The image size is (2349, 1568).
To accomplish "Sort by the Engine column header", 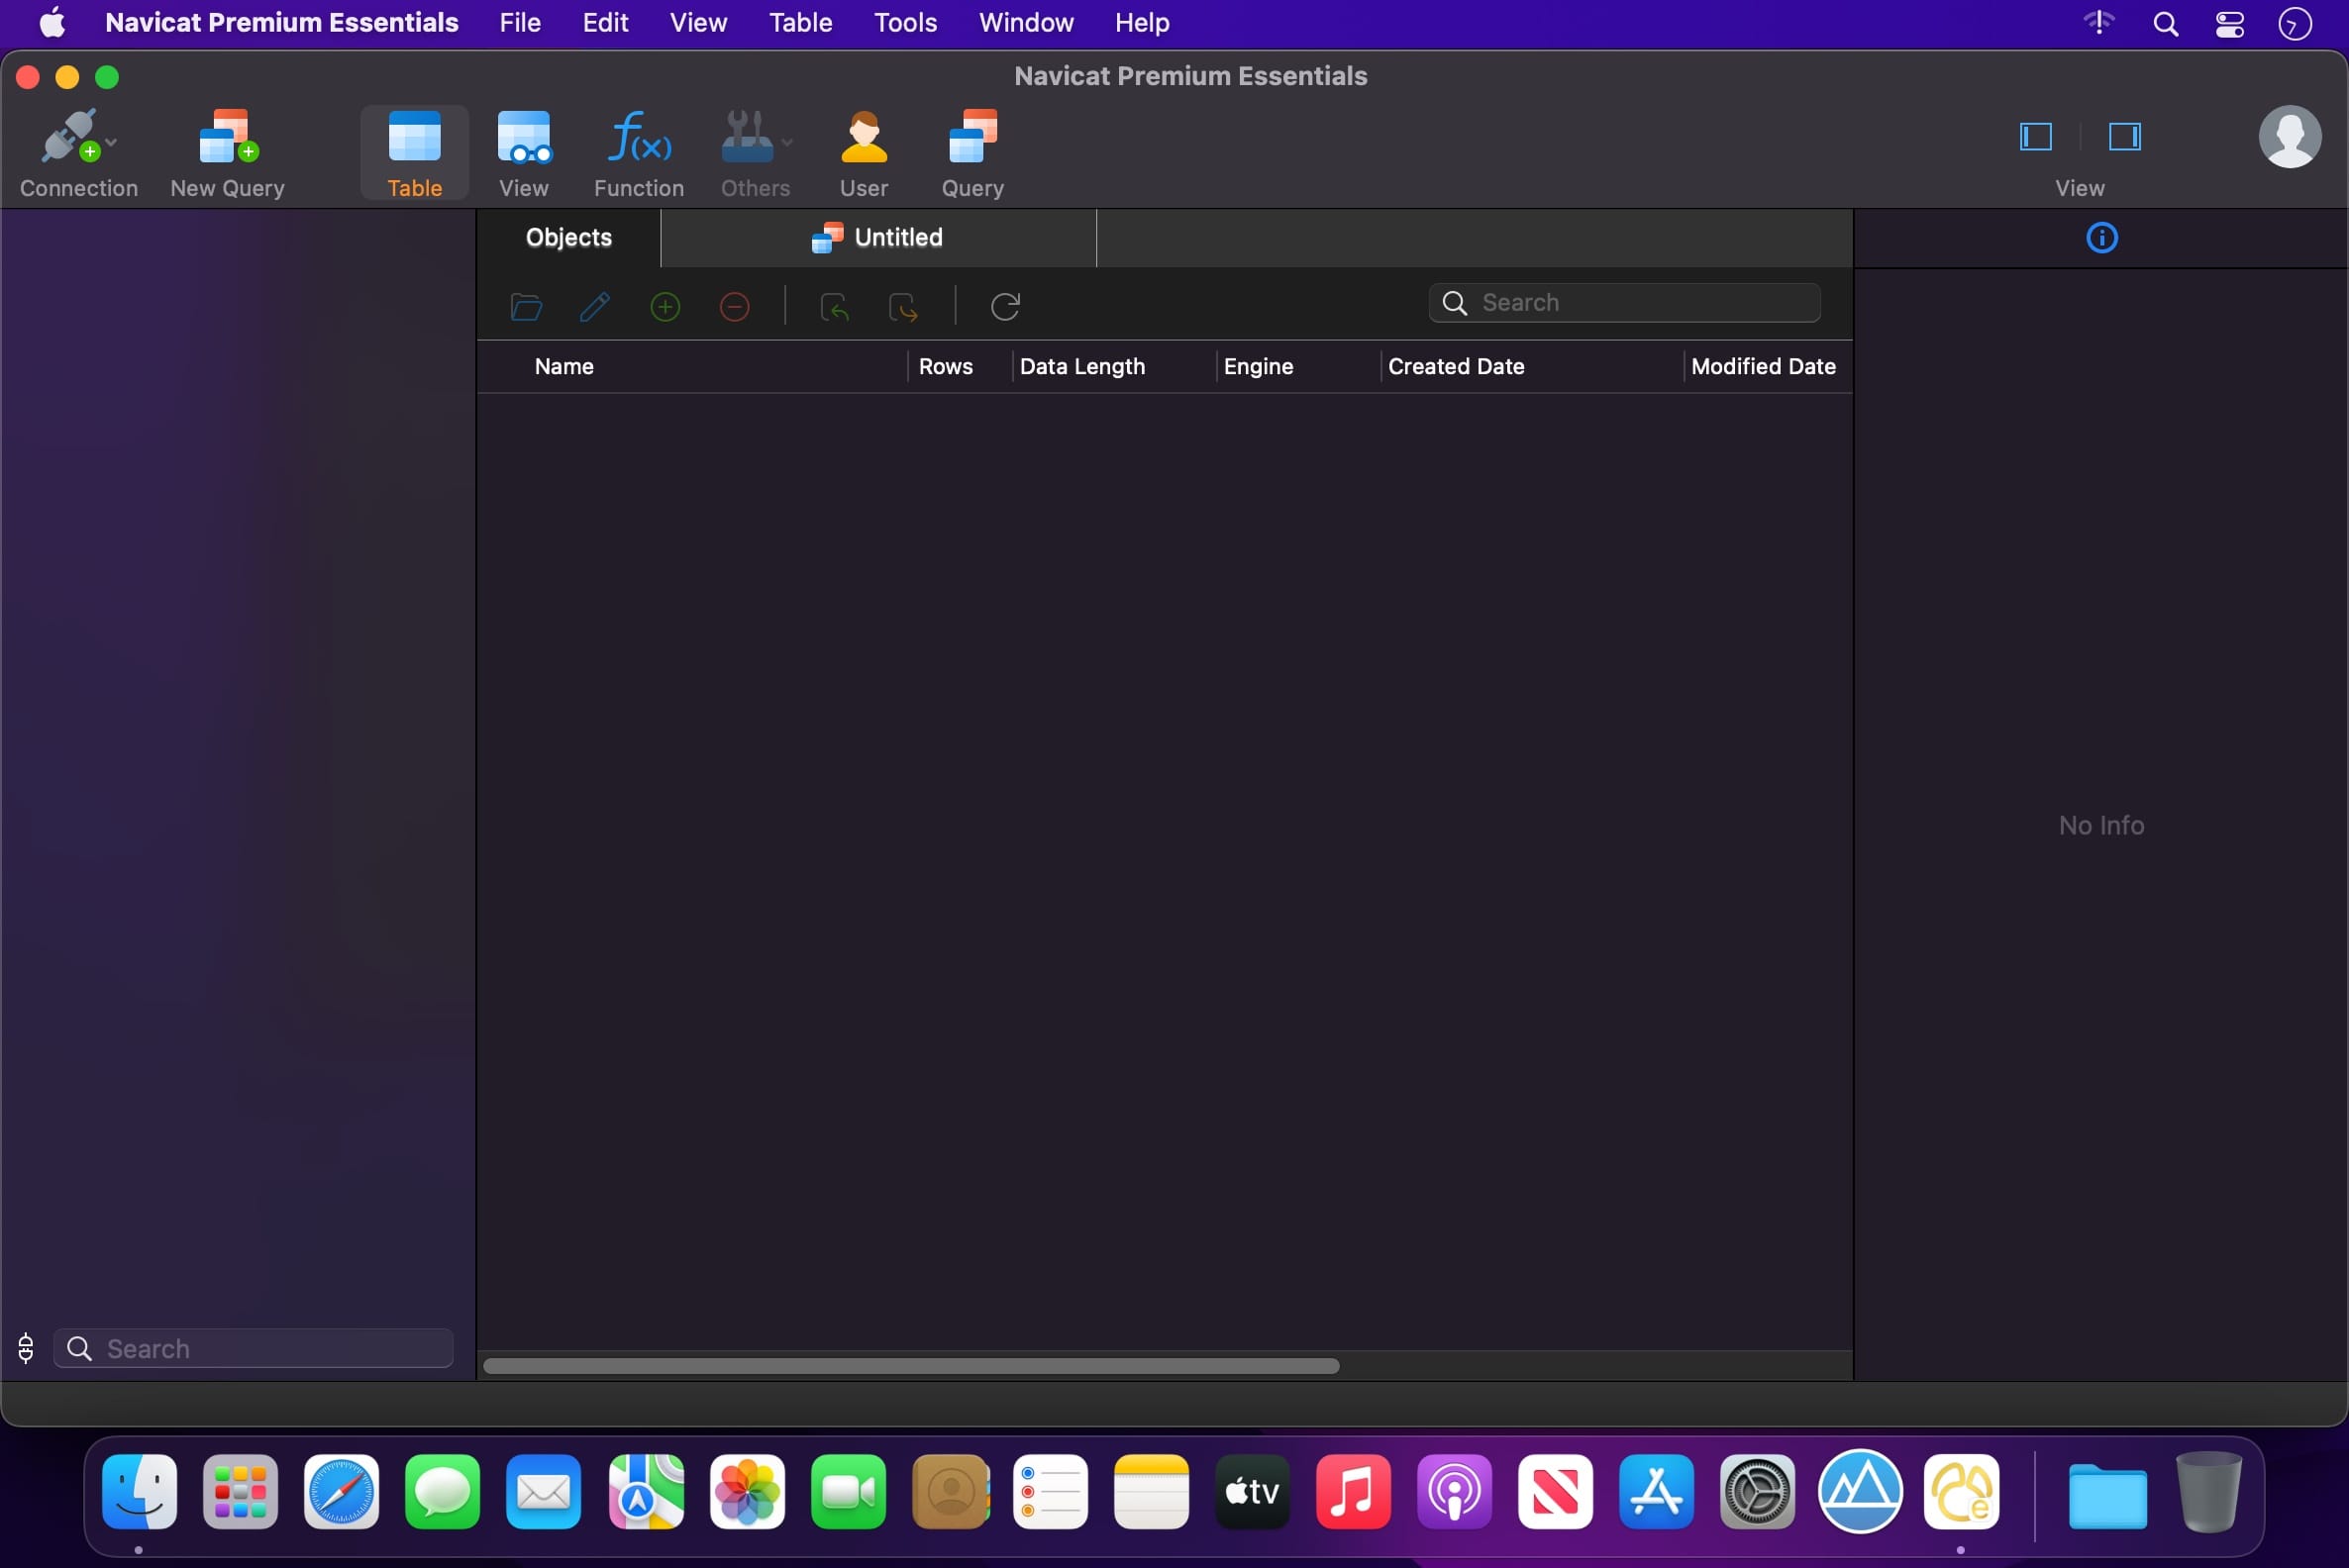I will tap(1259, 367).
